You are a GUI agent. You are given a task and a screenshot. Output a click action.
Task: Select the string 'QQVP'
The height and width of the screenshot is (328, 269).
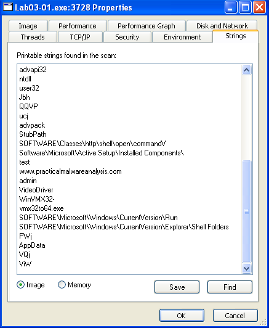(x=28, y=107)
